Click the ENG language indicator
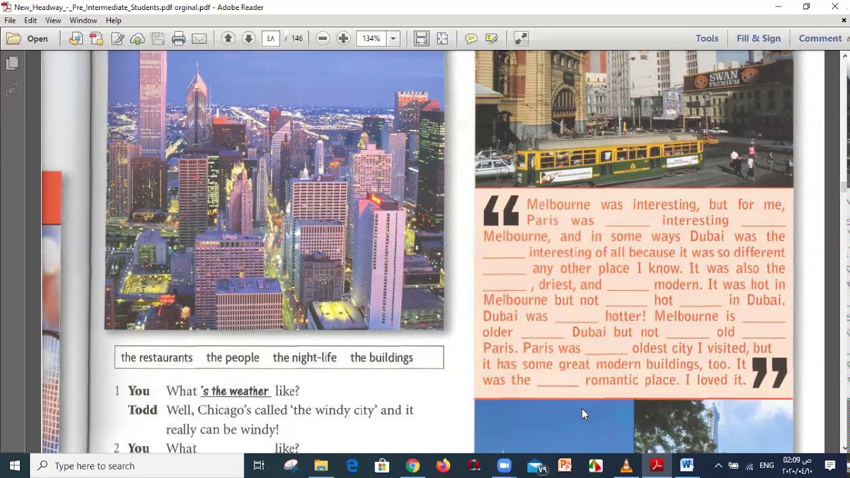 pos(766,465)
